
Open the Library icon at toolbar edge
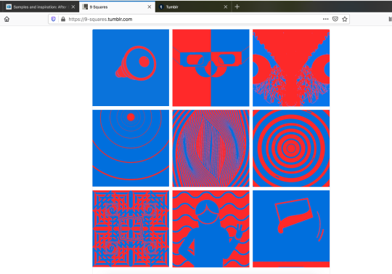pos(391,19)
